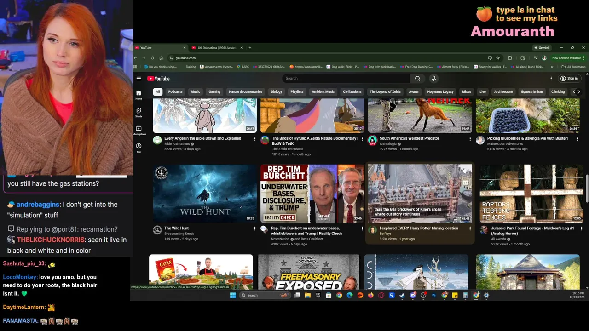
Task: Select the Biology filter chip
Action: click(277, 91)
